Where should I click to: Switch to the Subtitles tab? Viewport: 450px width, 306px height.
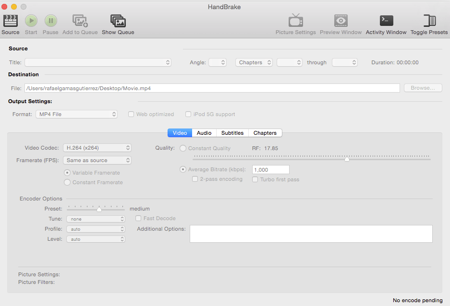232,133
